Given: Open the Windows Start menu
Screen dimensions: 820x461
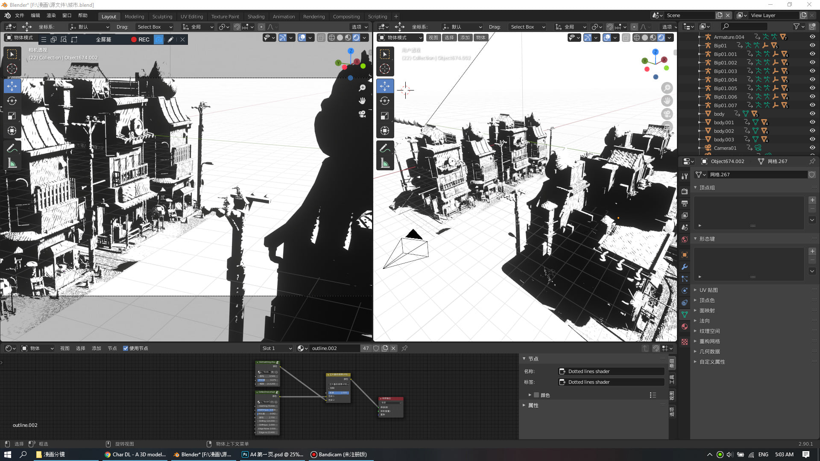Looking at the screenshot, I should [x=8, y=455].
